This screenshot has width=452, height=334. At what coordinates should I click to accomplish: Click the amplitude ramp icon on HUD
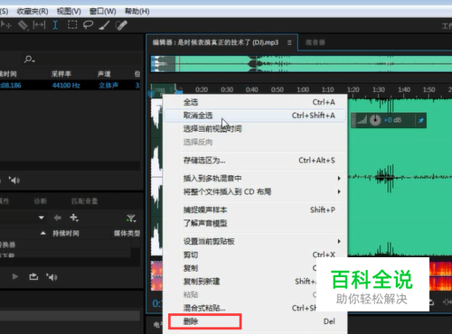(362, 120)
